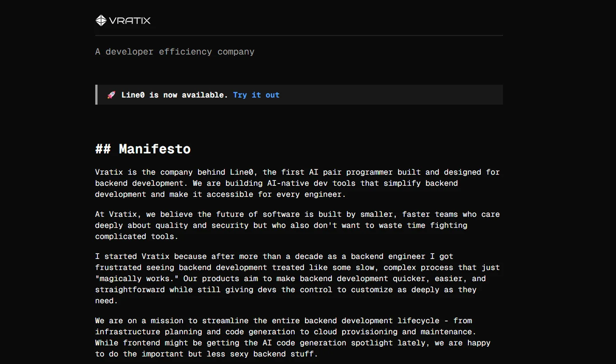Click the rocket emoji in the announcement banner
The image size is (616, 364).
tap(111, 95)
